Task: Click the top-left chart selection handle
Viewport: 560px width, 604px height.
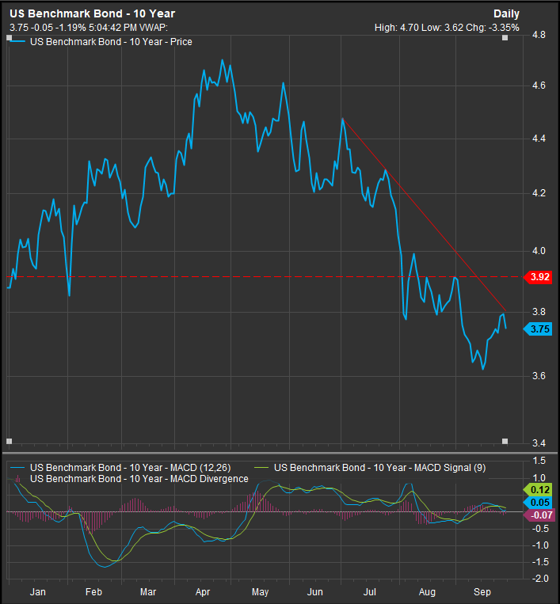Action: pyautogui.click(x=10, y=38)
